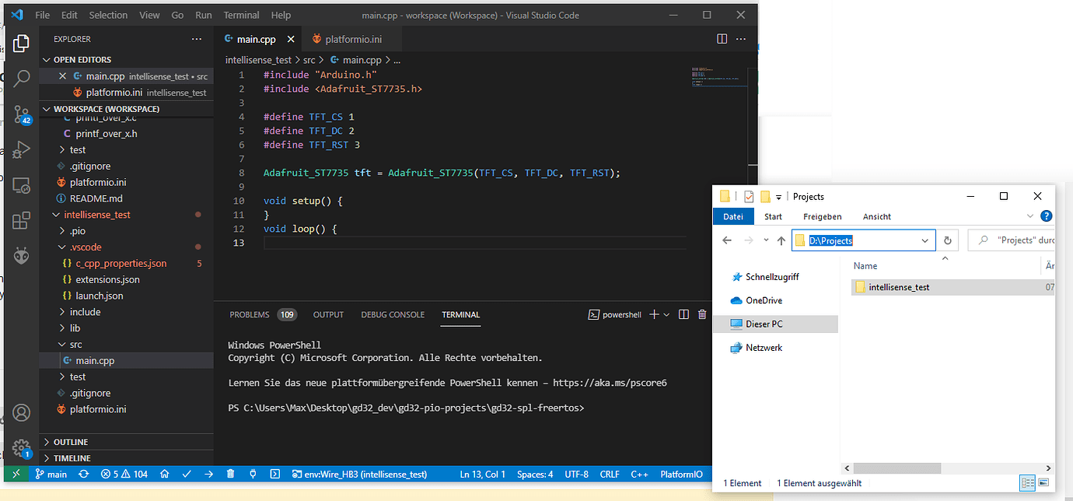Open Source Control showing 42 pending changes
Viewport: 1073px width, 501px height.
(x=21, y=115)
